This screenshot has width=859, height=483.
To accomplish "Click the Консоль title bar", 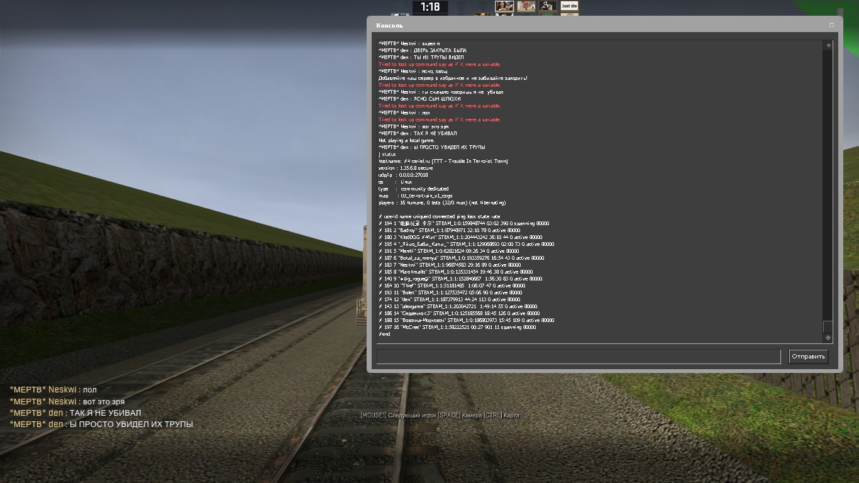I will point(566,25).
